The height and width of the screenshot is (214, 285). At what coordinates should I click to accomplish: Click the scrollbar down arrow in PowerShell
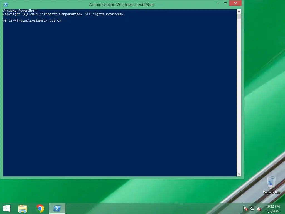(239, 174)
